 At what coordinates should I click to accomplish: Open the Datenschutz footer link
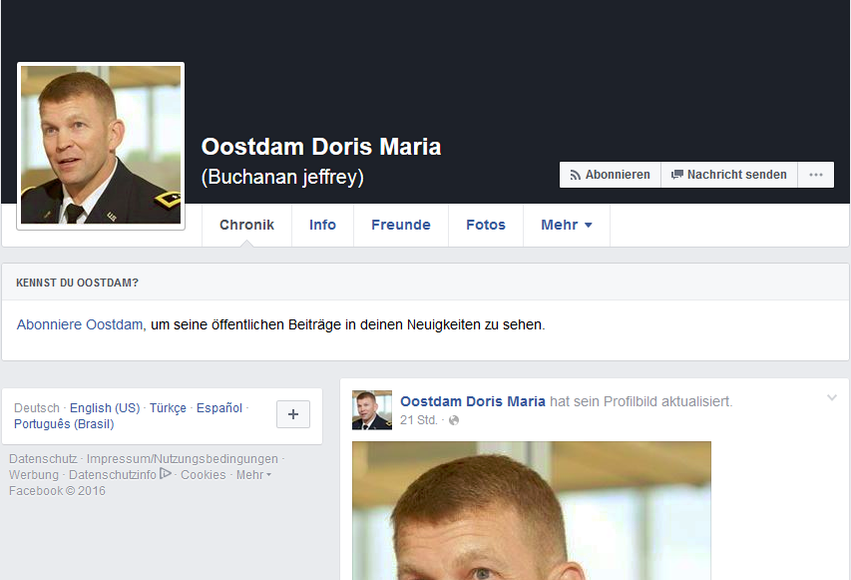[43, 459]
